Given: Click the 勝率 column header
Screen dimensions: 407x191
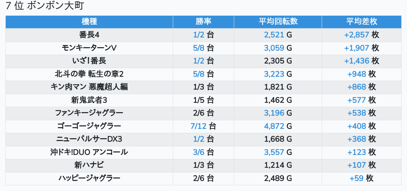Looking at the screenshot, I should pyautogui.click(x=203, y=21).
